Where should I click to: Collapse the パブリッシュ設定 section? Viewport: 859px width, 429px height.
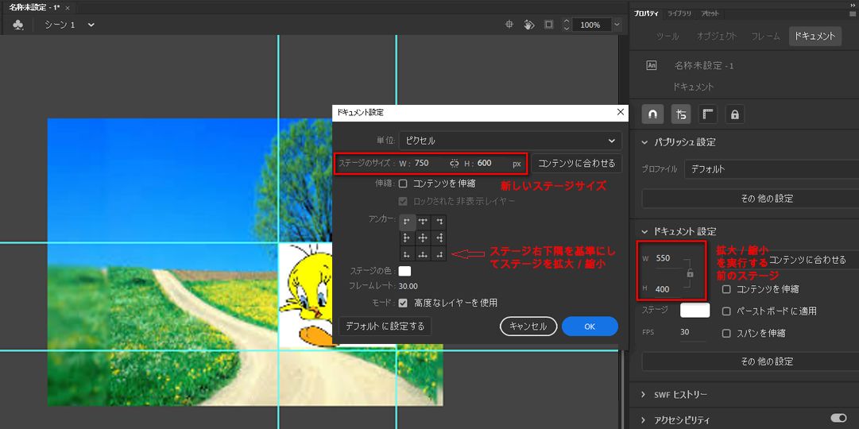coord(645,142)
